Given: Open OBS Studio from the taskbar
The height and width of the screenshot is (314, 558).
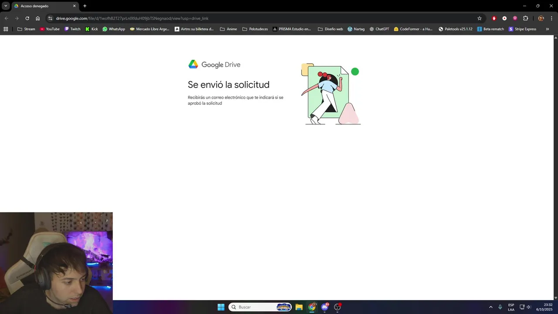Looking at the screenshot, I should [337, 307].
